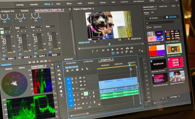Select the Ripple Edit tool
Screen dimensions: 195x119
point(59,75)
